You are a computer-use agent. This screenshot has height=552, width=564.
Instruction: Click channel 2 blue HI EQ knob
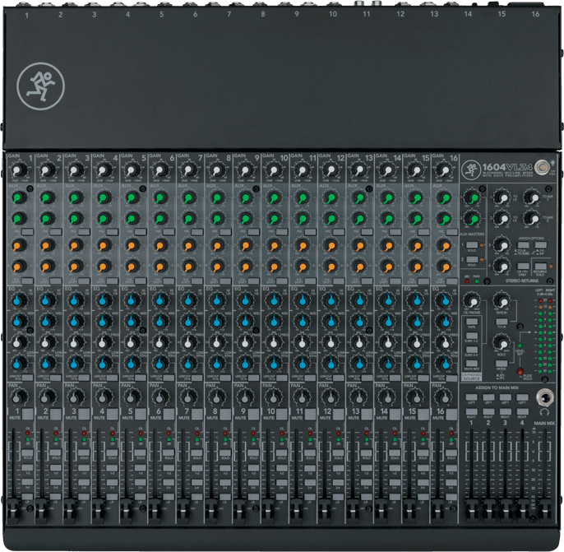48,300
